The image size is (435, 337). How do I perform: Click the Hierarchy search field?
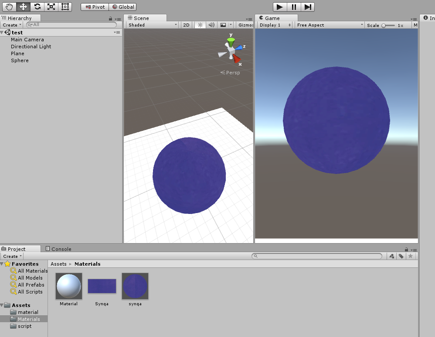click(71, 25)
